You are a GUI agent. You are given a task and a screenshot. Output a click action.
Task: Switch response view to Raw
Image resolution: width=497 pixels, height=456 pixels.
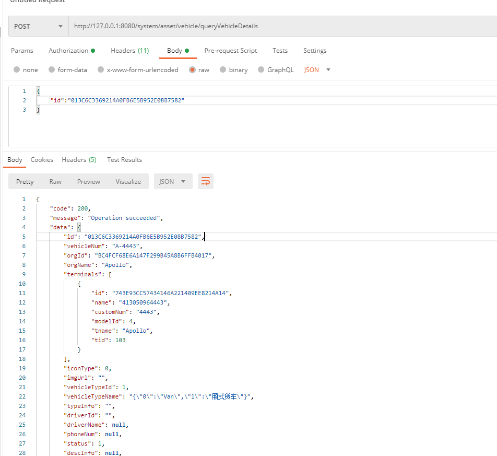point(55,181)
